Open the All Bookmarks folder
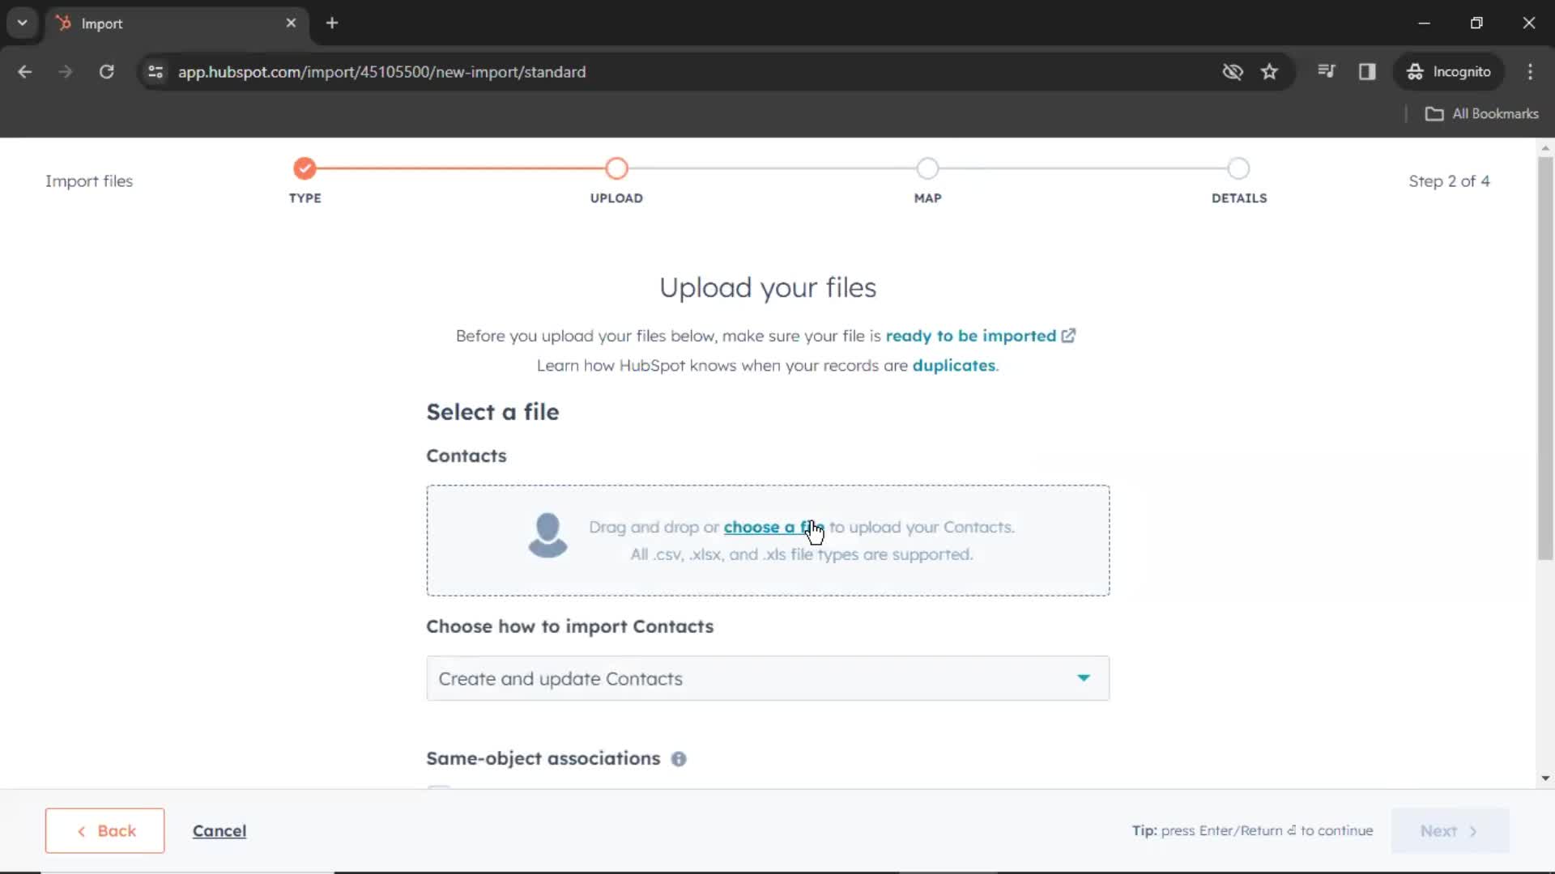This screenshot has height=874, width=1555. coord(1481,114)
